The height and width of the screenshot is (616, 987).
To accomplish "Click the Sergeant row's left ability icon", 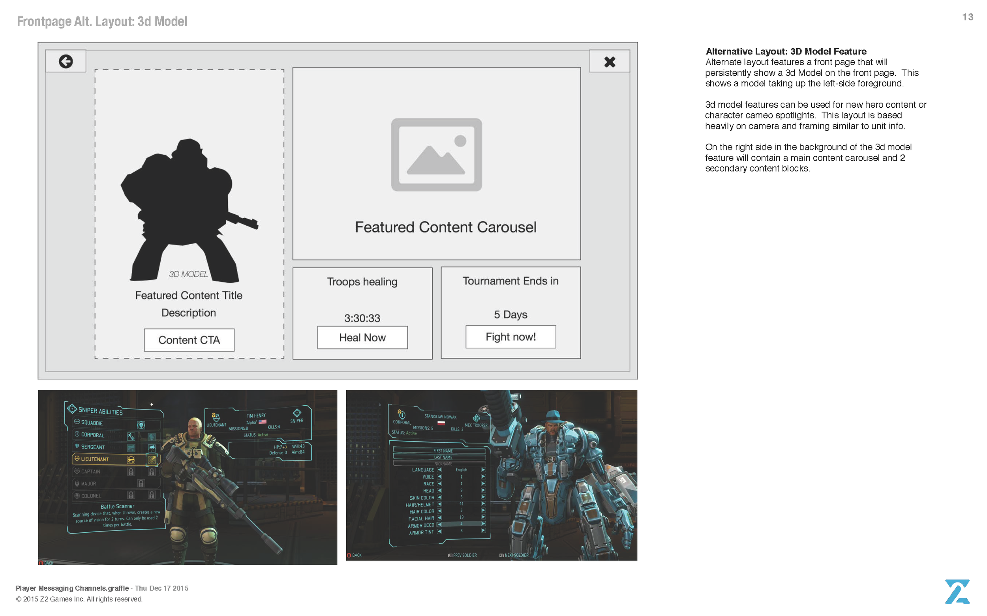I will [131, 448].
